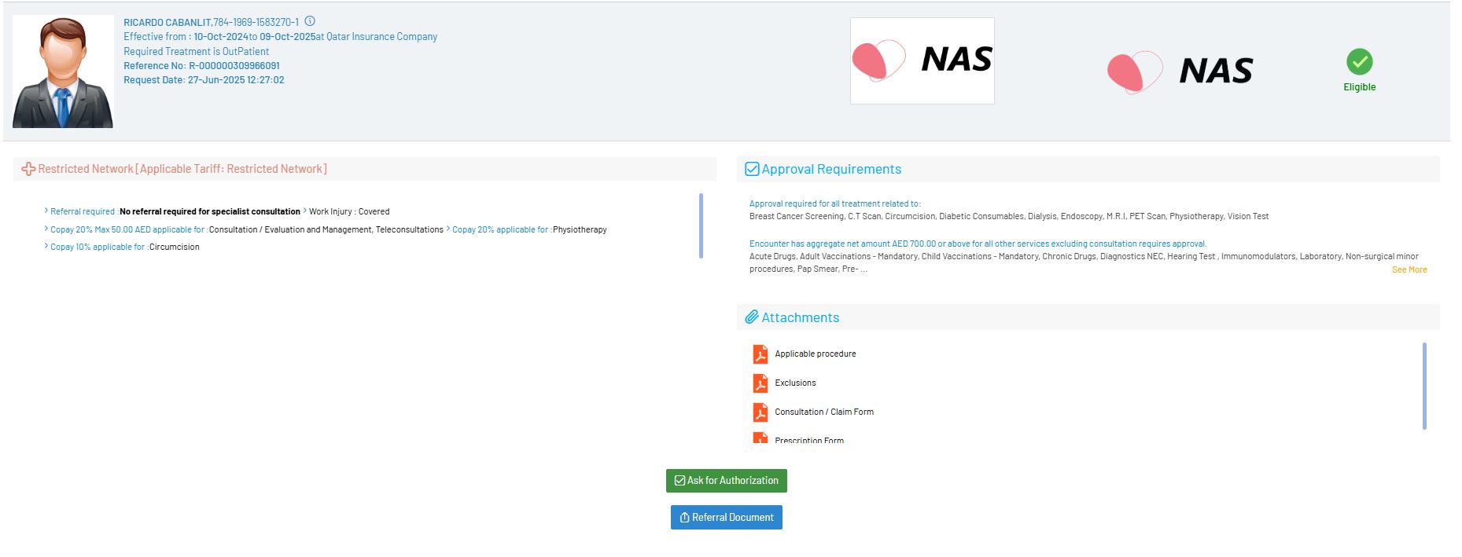The height and width of the screenshot is (557, 1462).
Task: Click the RICARDO CABANLIT name text
Action: tap(168, 23)
